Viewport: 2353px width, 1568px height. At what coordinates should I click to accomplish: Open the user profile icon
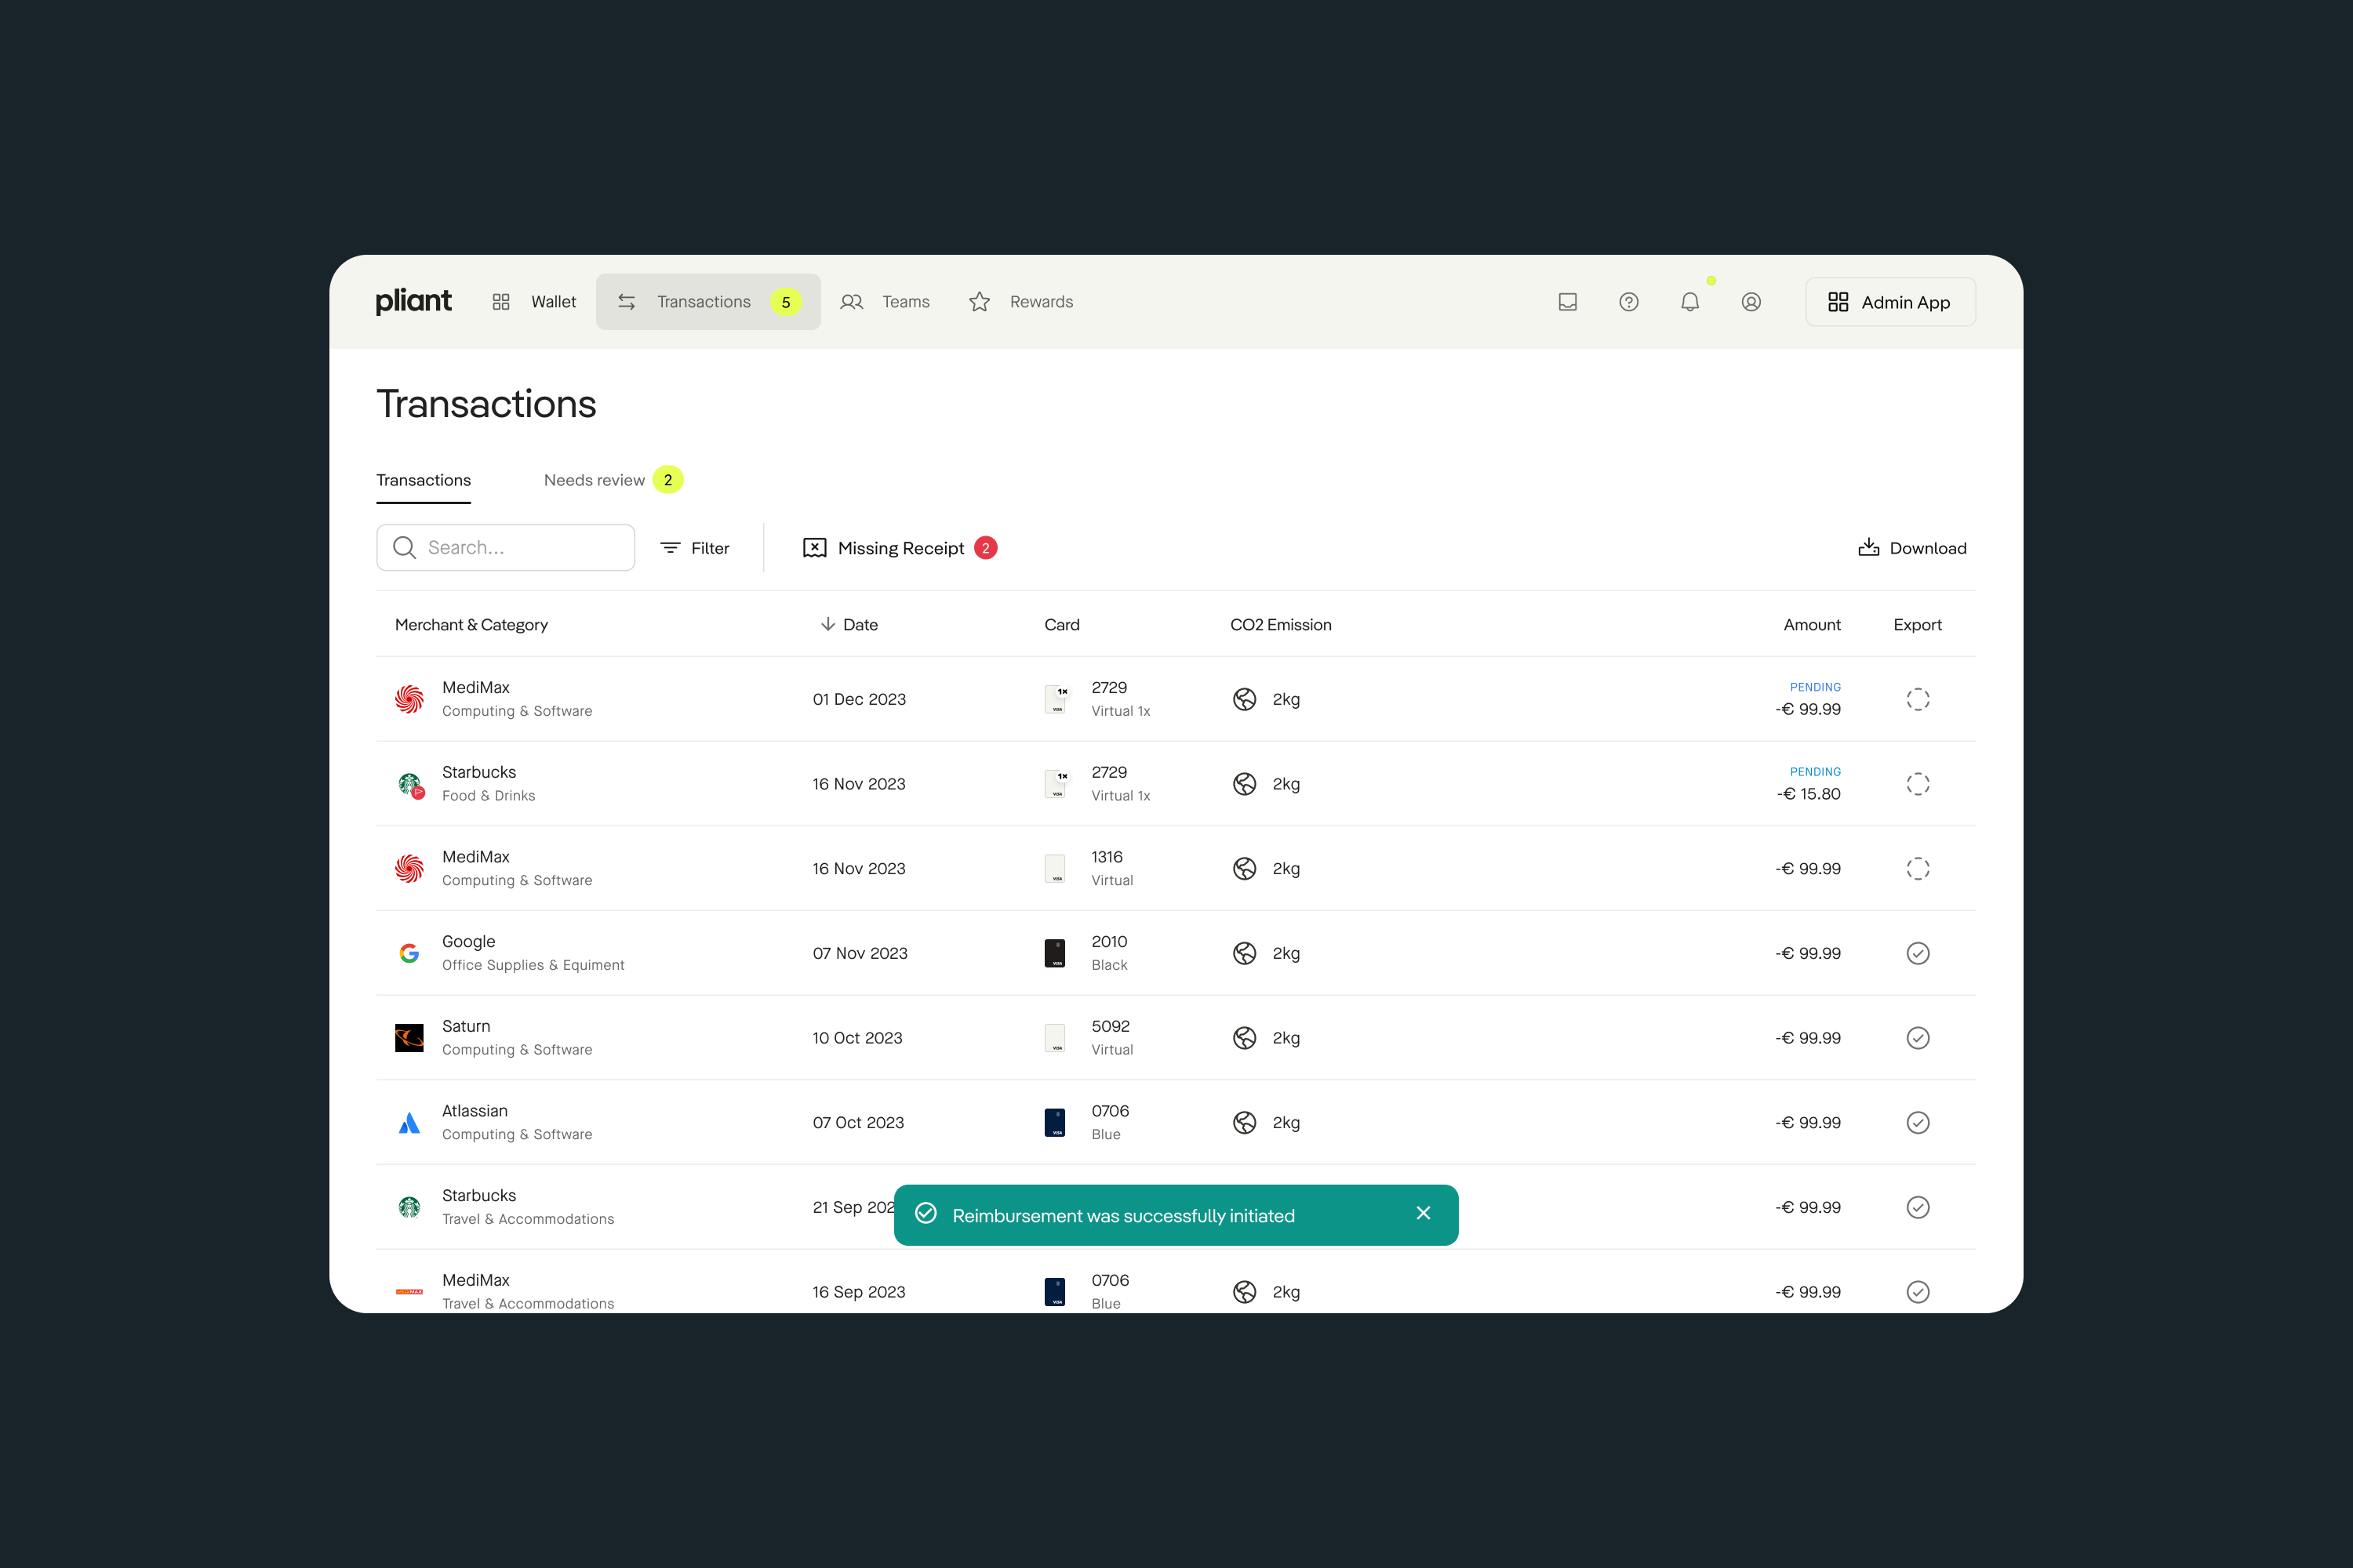[x=1751, y=302]
